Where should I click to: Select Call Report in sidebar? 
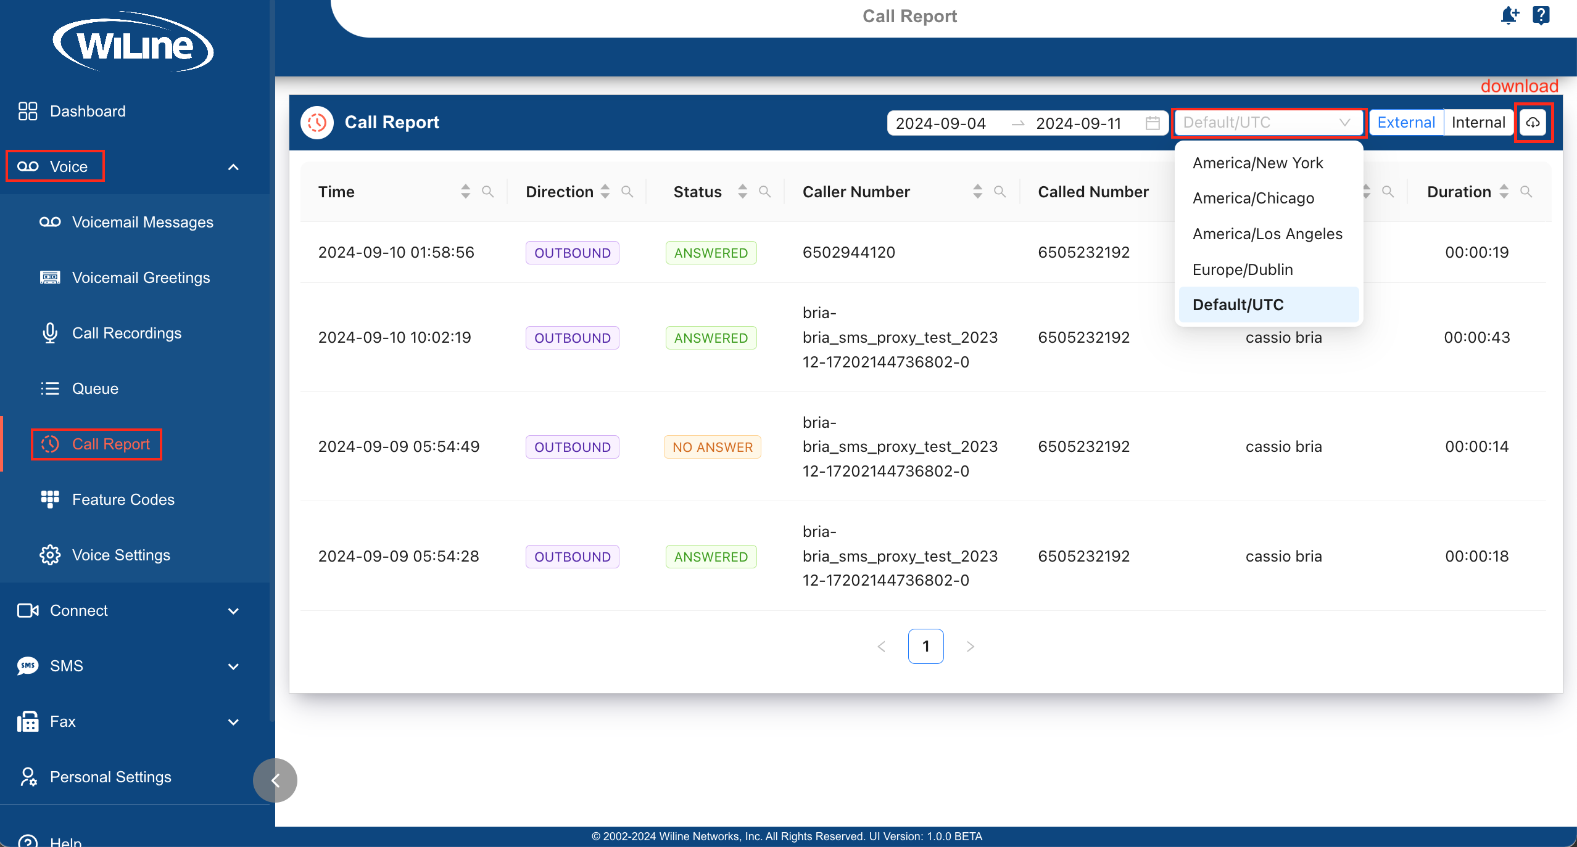point(111,444)
